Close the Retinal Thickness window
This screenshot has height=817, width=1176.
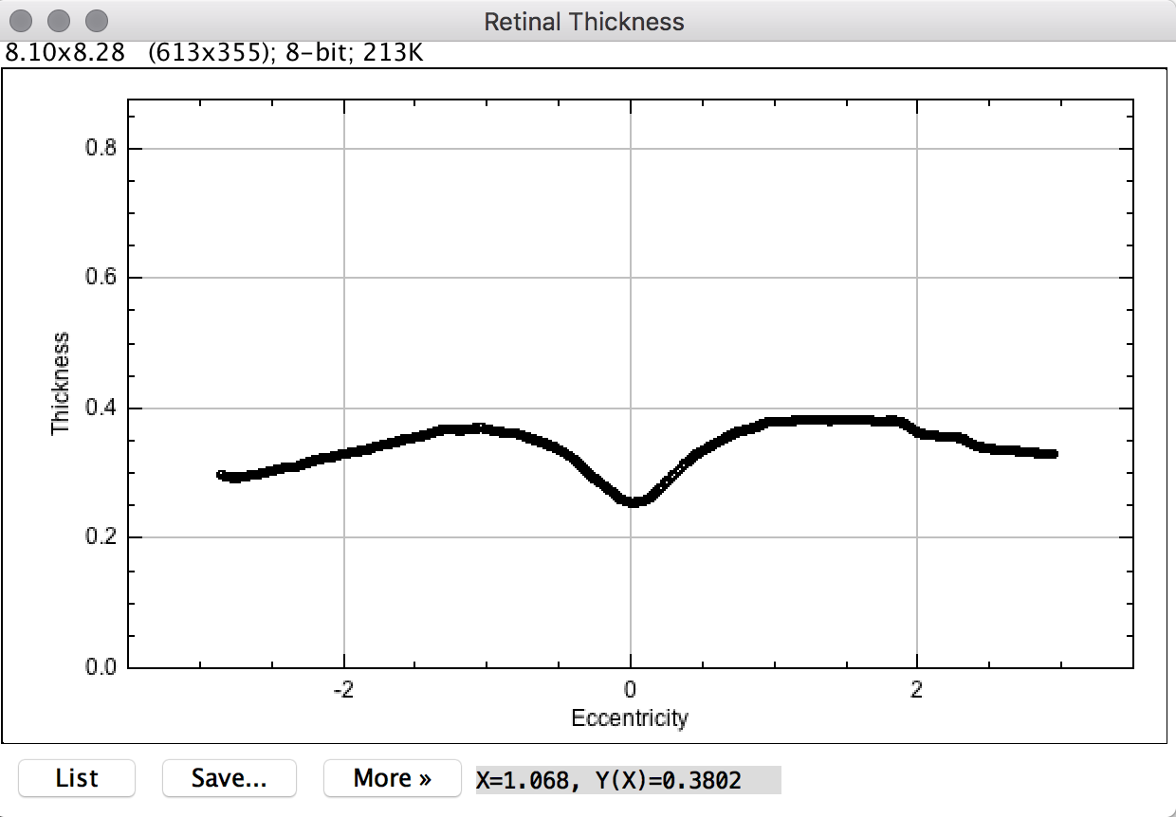pyautogui.click(x=25, y=20)
